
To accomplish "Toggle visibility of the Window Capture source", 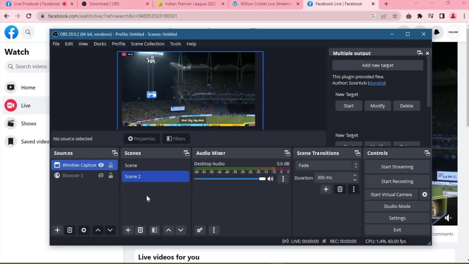I will (101, 165).
